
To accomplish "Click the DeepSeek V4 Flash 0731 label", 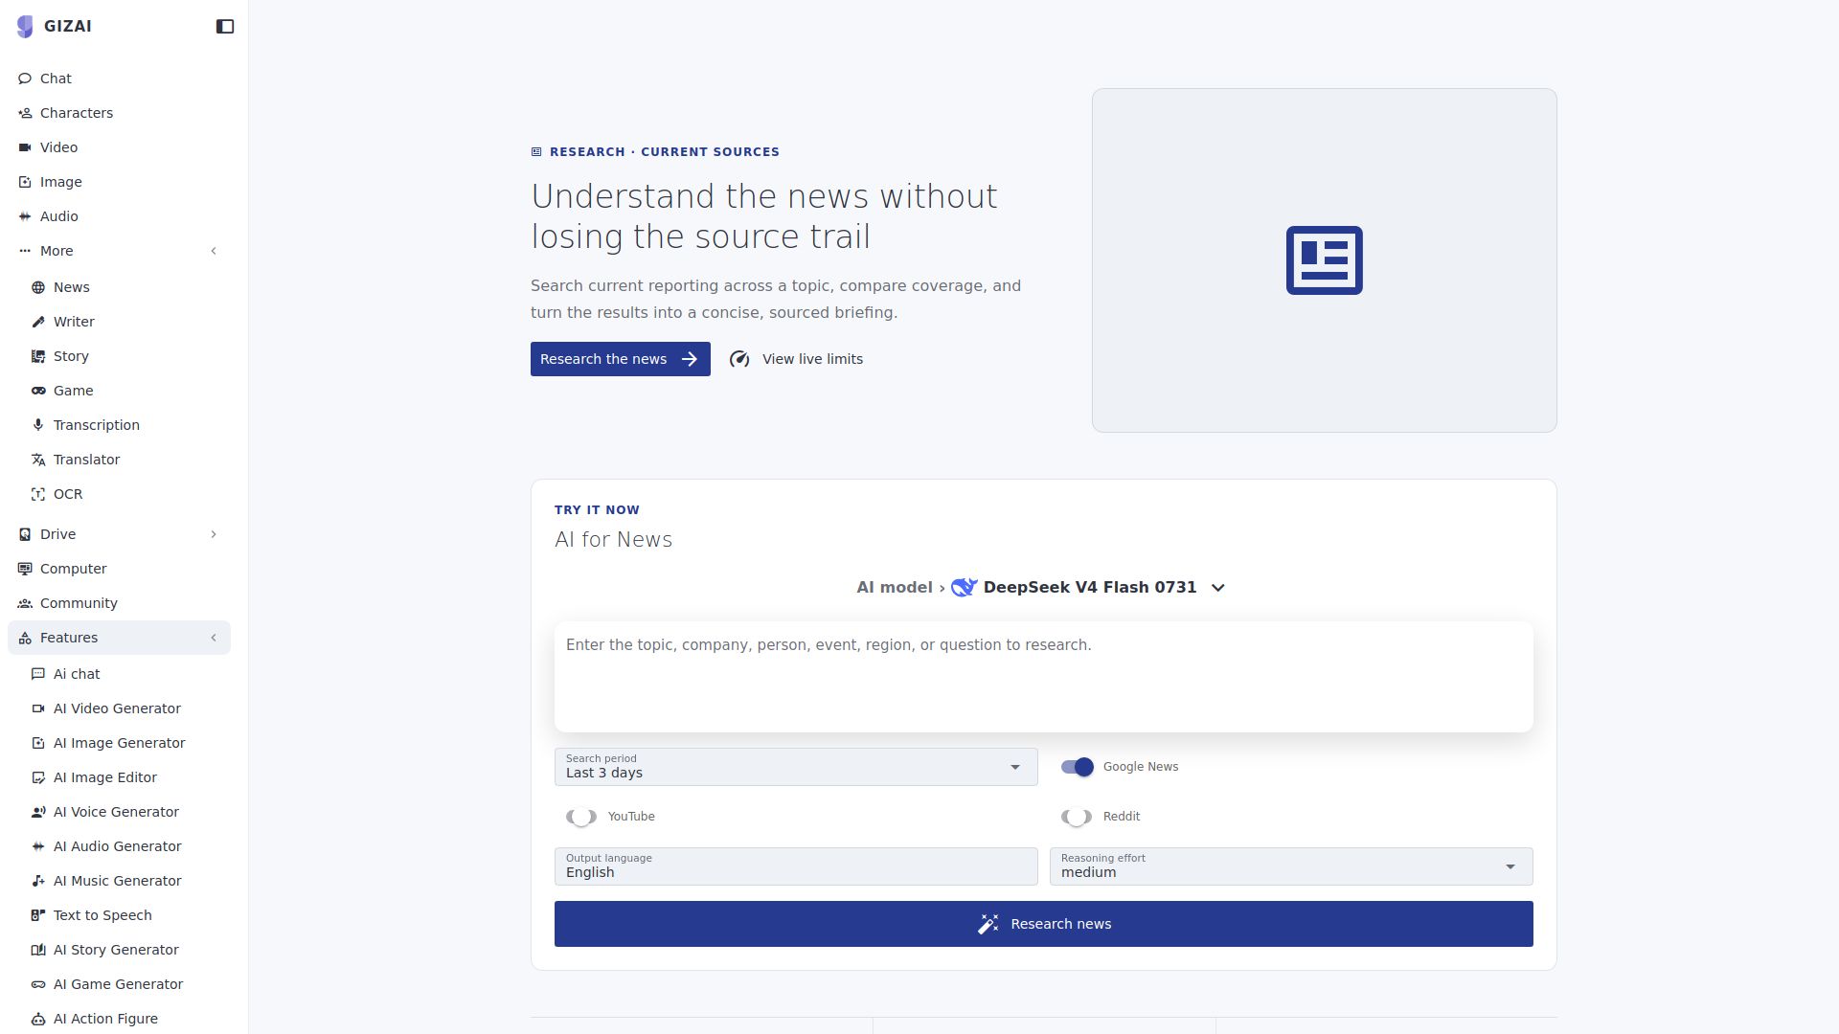I will (x=1090, y=588).
